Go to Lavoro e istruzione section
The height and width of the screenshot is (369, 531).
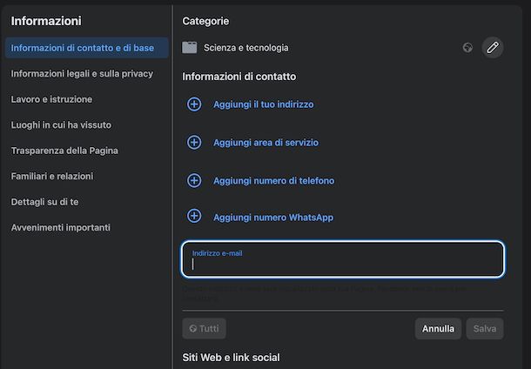(51, 99)
